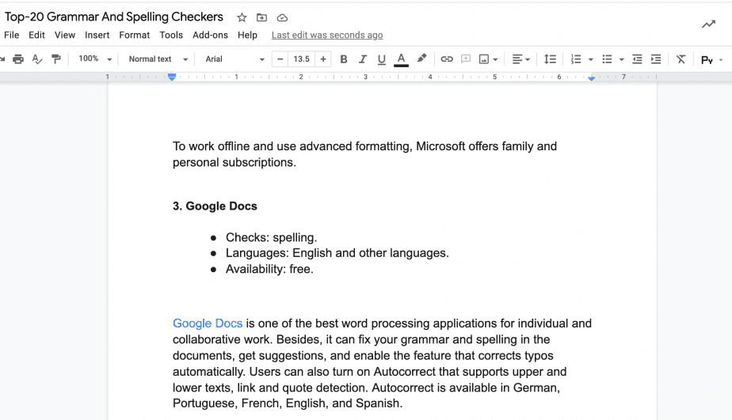Click the 'Availability: free.' bullet

pos(269,269)
